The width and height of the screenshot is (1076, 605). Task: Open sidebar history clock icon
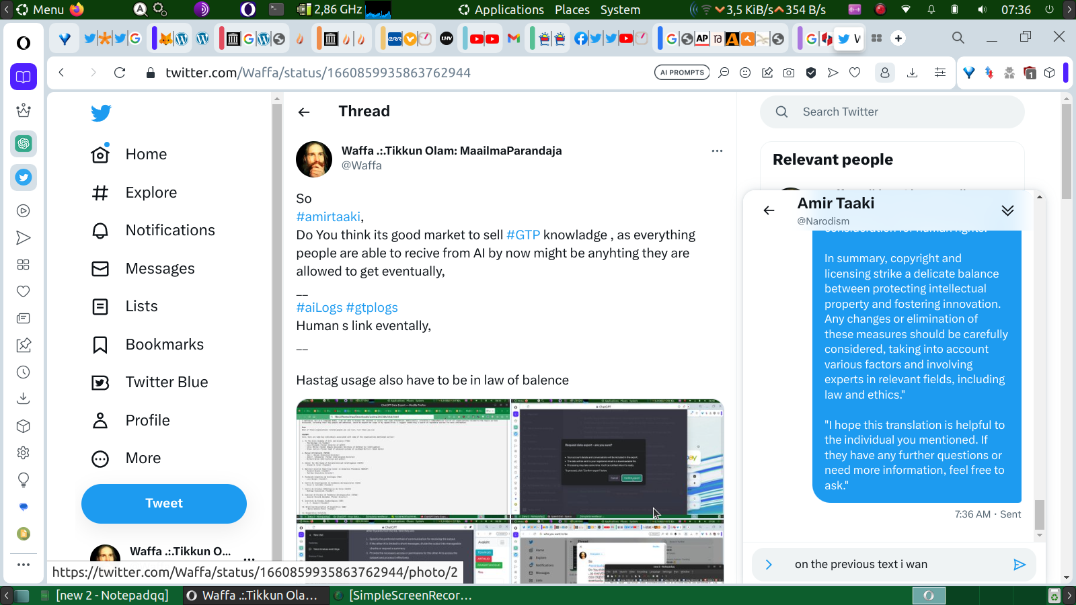click(24, 372)
